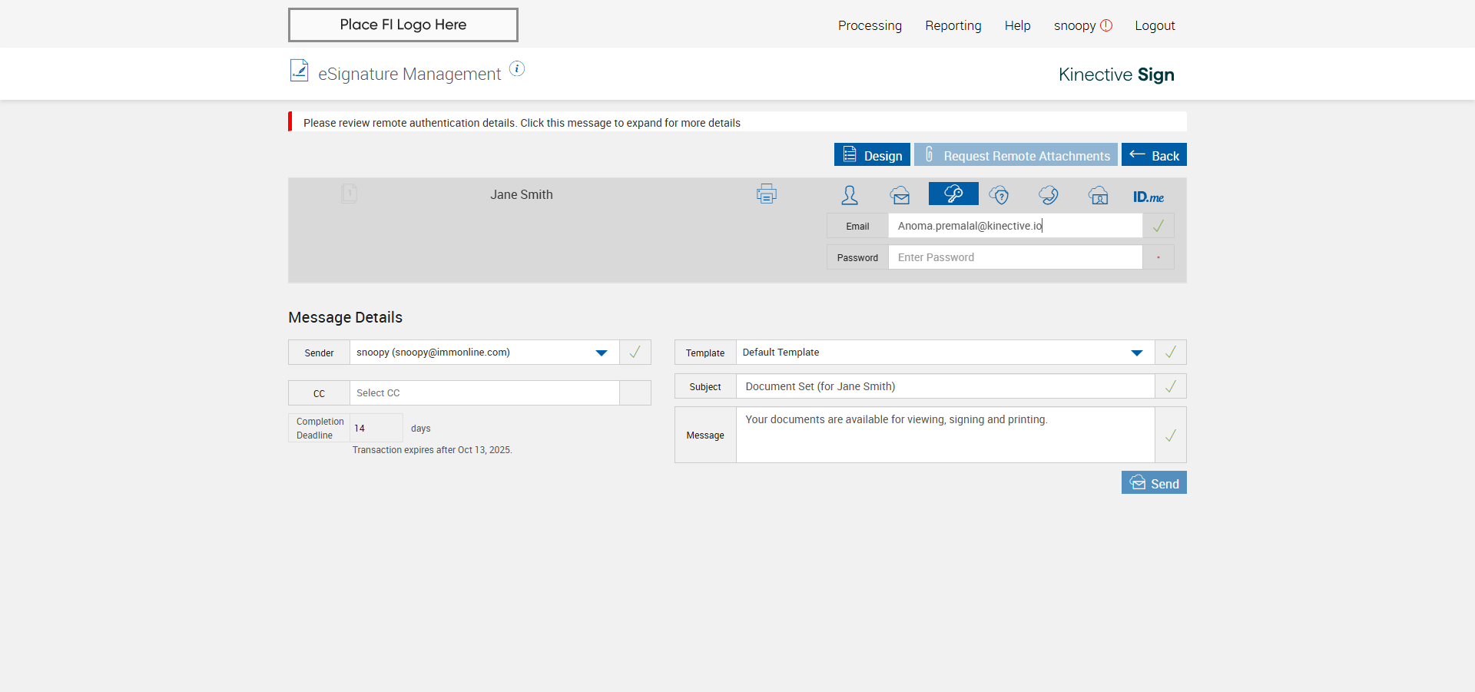Select the cloud key password authentication icon

[x=953, y=194]
